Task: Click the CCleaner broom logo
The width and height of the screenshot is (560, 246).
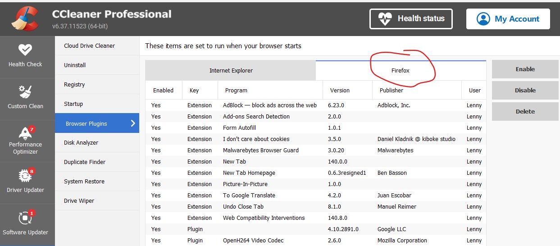Action: [x=26, y=18]
